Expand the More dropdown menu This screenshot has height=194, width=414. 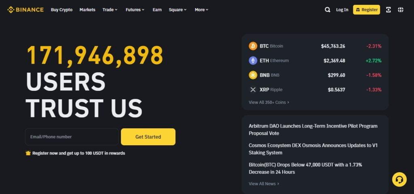point(201,10)
